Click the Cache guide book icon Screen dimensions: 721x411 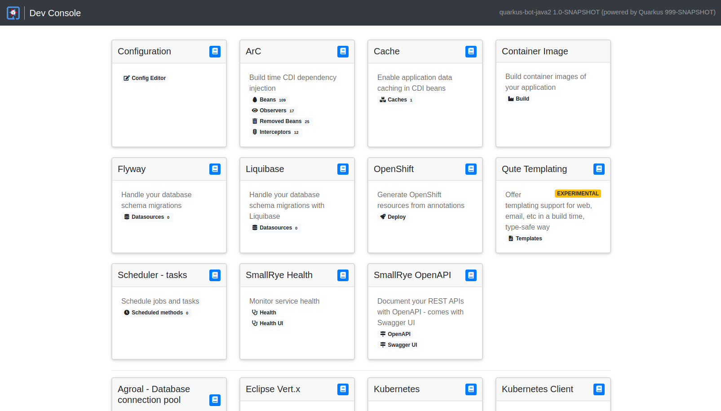(x=471, y=52)
